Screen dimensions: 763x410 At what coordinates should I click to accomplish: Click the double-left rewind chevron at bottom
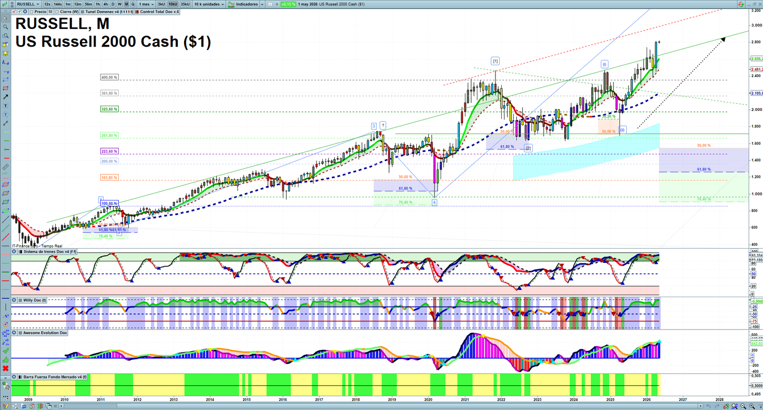[x=55, y=406]
